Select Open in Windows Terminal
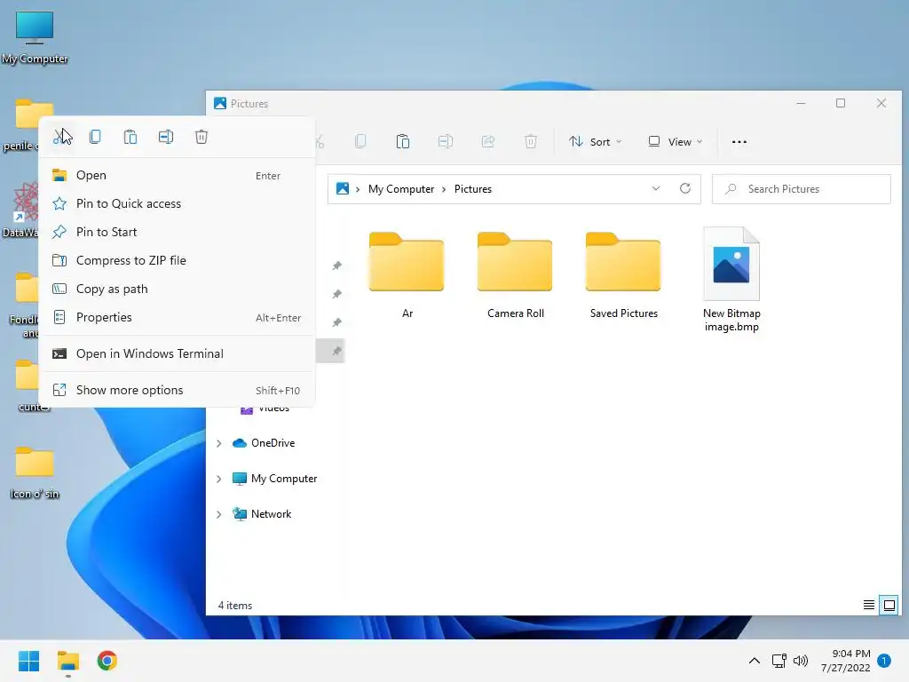Viewport: 909px width, 682px height. pos(178,353)
